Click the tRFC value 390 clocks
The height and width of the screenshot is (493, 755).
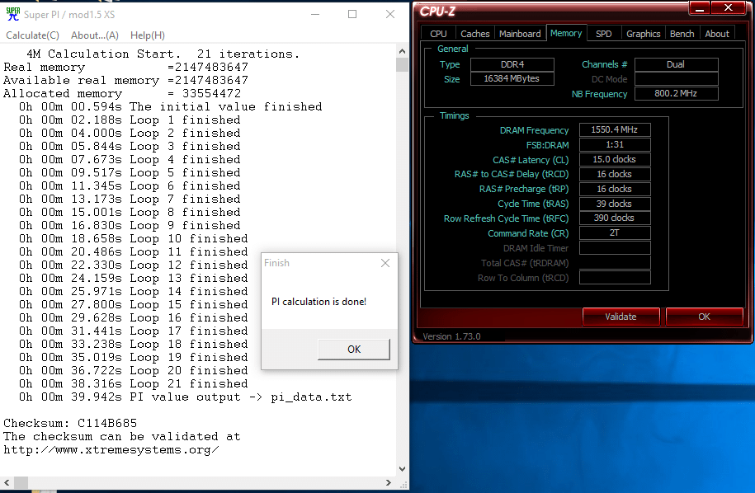pyautogui.click(x=615, y=218)
